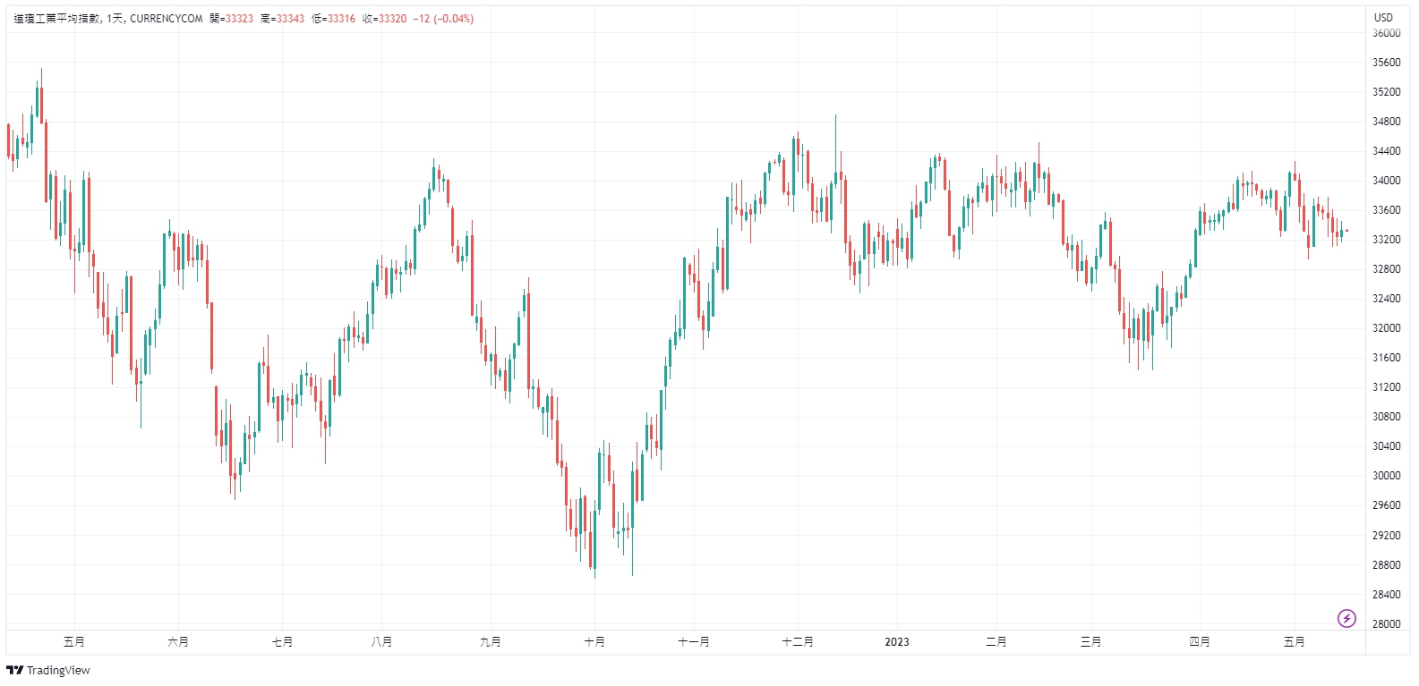1419x686 pixels.
Task: Click the 五月 label at left of time axis
Action: pos(74,642)
